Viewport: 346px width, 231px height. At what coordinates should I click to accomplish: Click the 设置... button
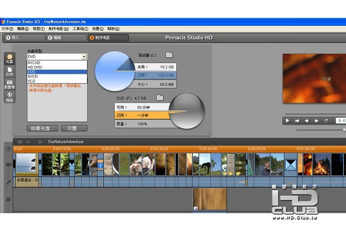tap(74, 128)
